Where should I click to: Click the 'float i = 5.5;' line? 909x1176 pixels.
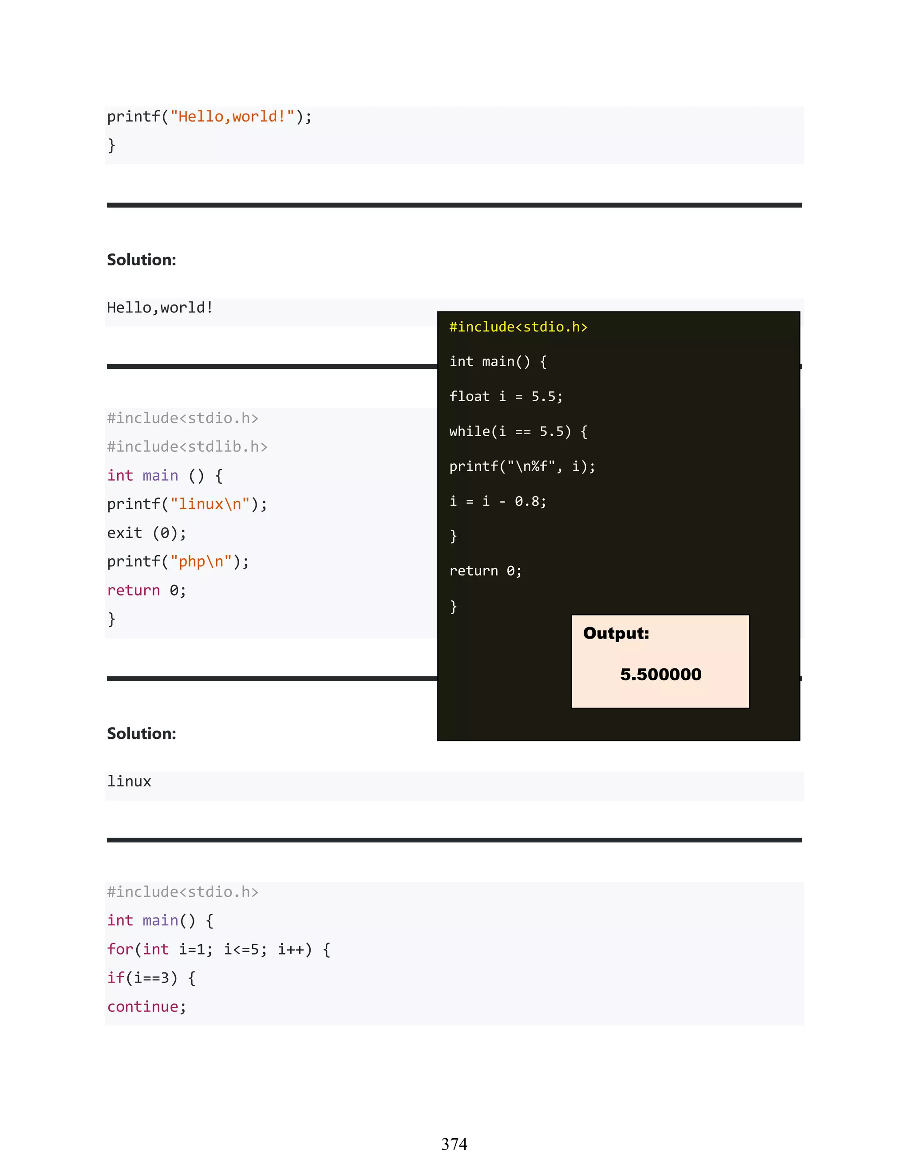point(506,396)
